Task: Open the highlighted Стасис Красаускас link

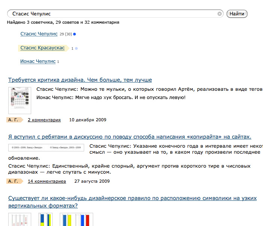Action: pyautogui.click(x=42, y=48)
